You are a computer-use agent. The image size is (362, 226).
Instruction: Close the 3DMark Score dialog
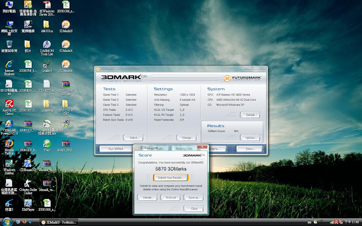tap(194, 208)
